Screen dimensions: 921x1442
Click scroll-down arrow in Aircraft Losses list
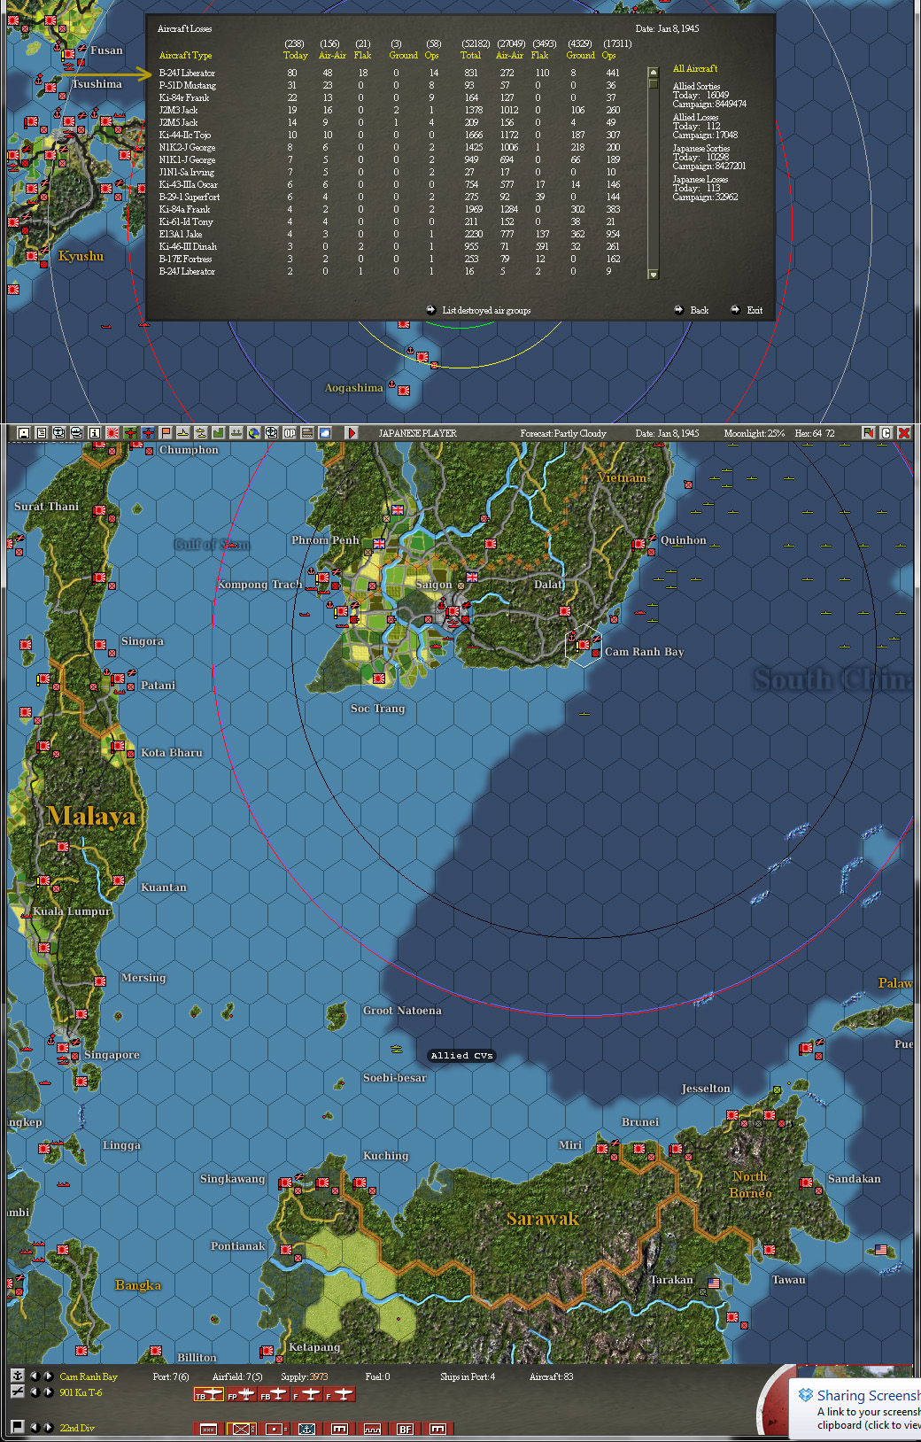[654, 275]
